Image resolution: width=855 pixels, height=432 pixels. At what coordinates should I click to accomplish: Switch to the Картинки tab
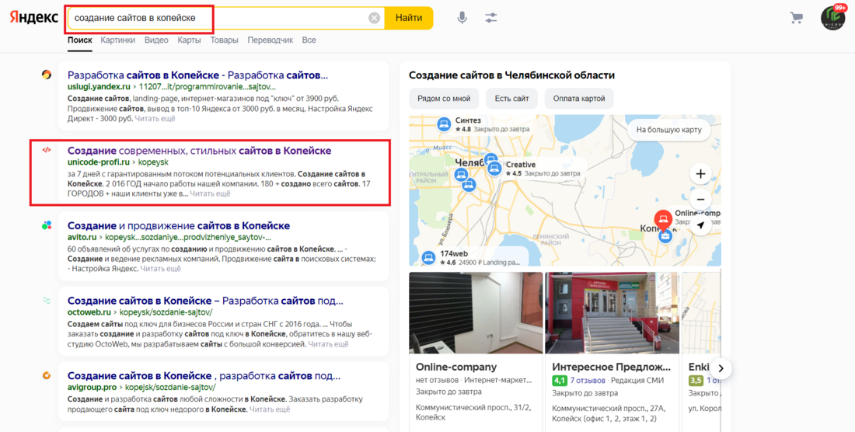point(118,40)
